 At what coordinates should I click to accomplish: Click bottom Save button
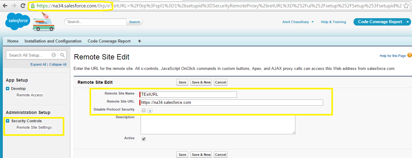click(x=182, y=155)
